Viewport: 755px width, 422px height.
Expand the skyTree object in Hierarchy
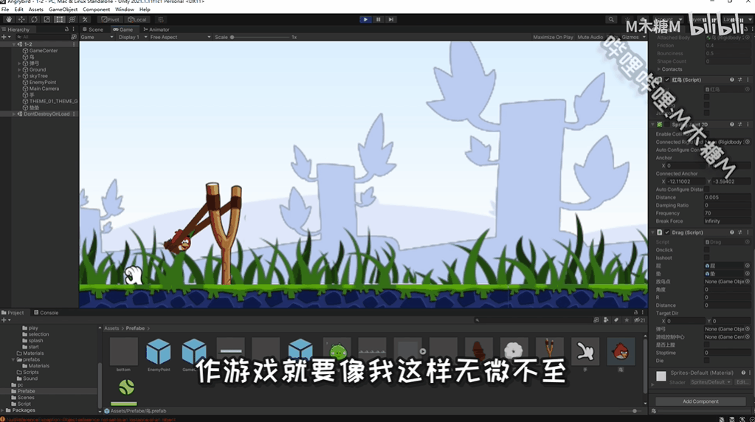click(19, 76)
